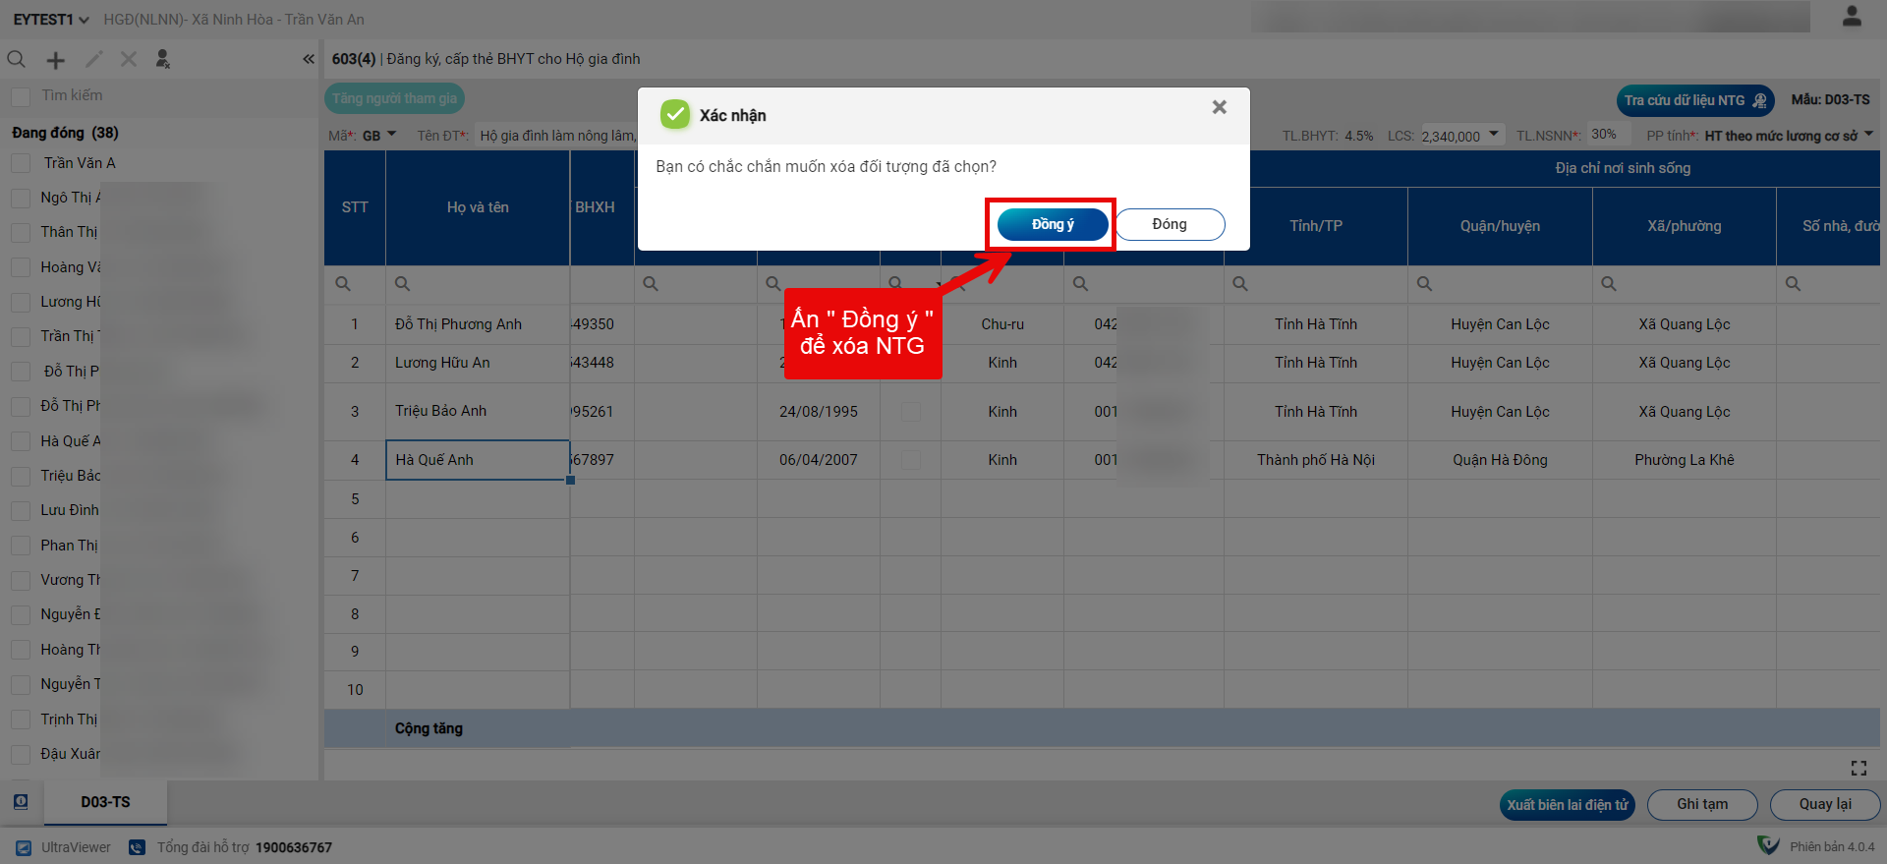This screenshot has width=1887, height=864.
Task: Open the Mã GB dropdown
Action: point(391,135)
